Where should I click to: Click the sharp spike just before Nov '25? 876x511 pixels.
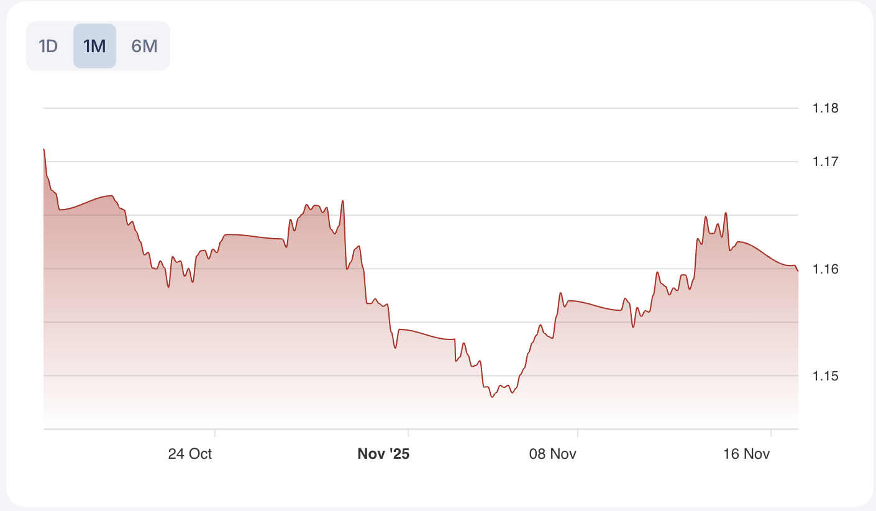pyautogui.click(x=343, y=201)
